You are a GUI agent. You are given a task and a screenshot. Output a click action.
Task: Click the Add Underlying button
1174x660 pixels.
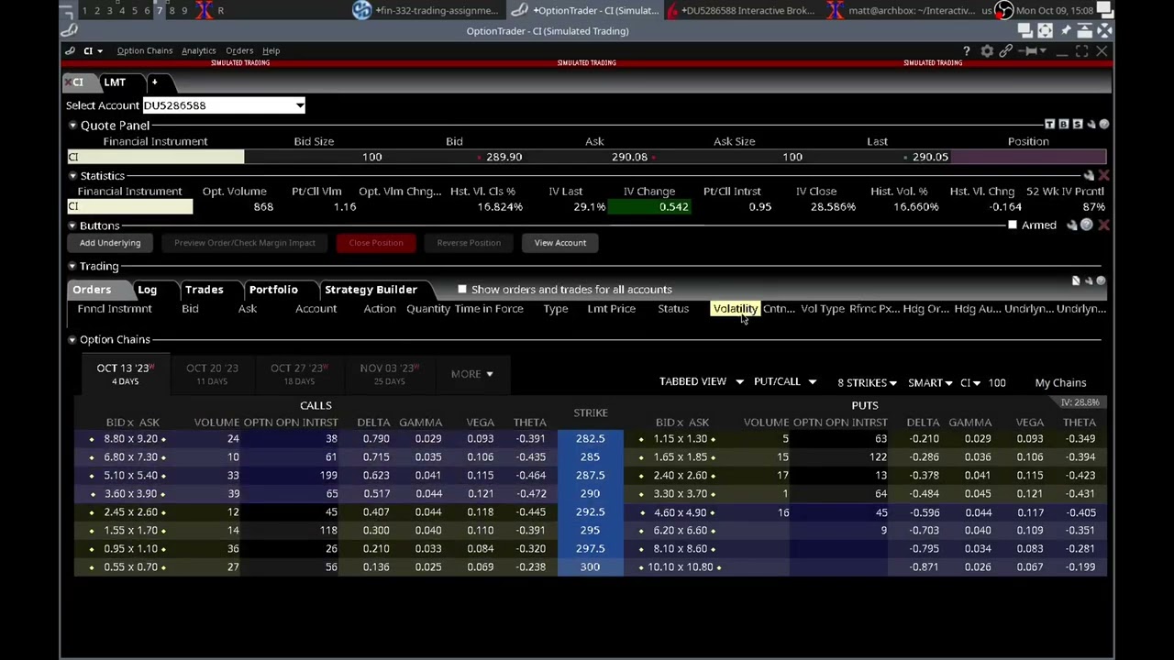[x=110, y=243]
